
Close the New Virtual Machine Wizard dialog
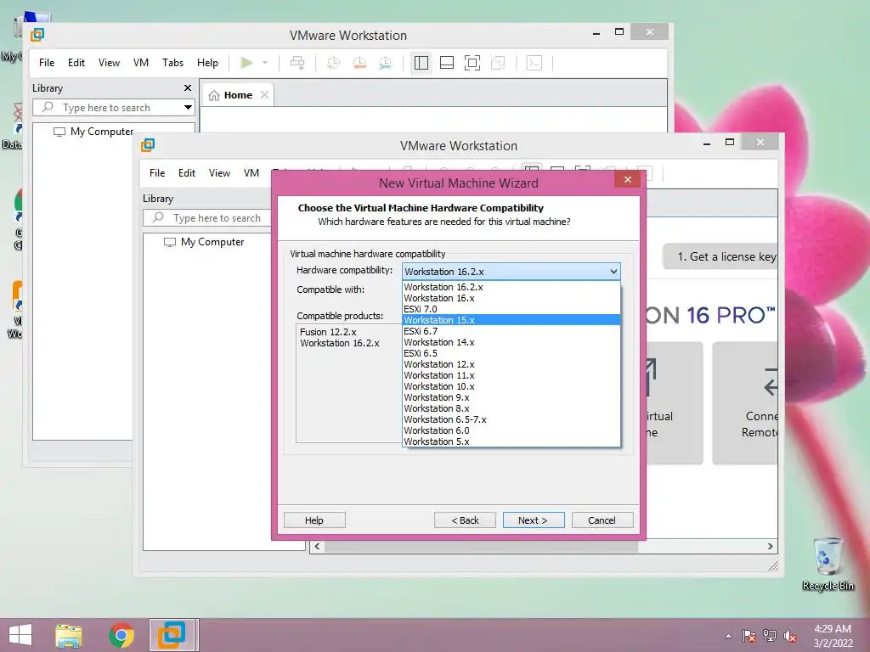pyautogui.click(x=628, y=179)
